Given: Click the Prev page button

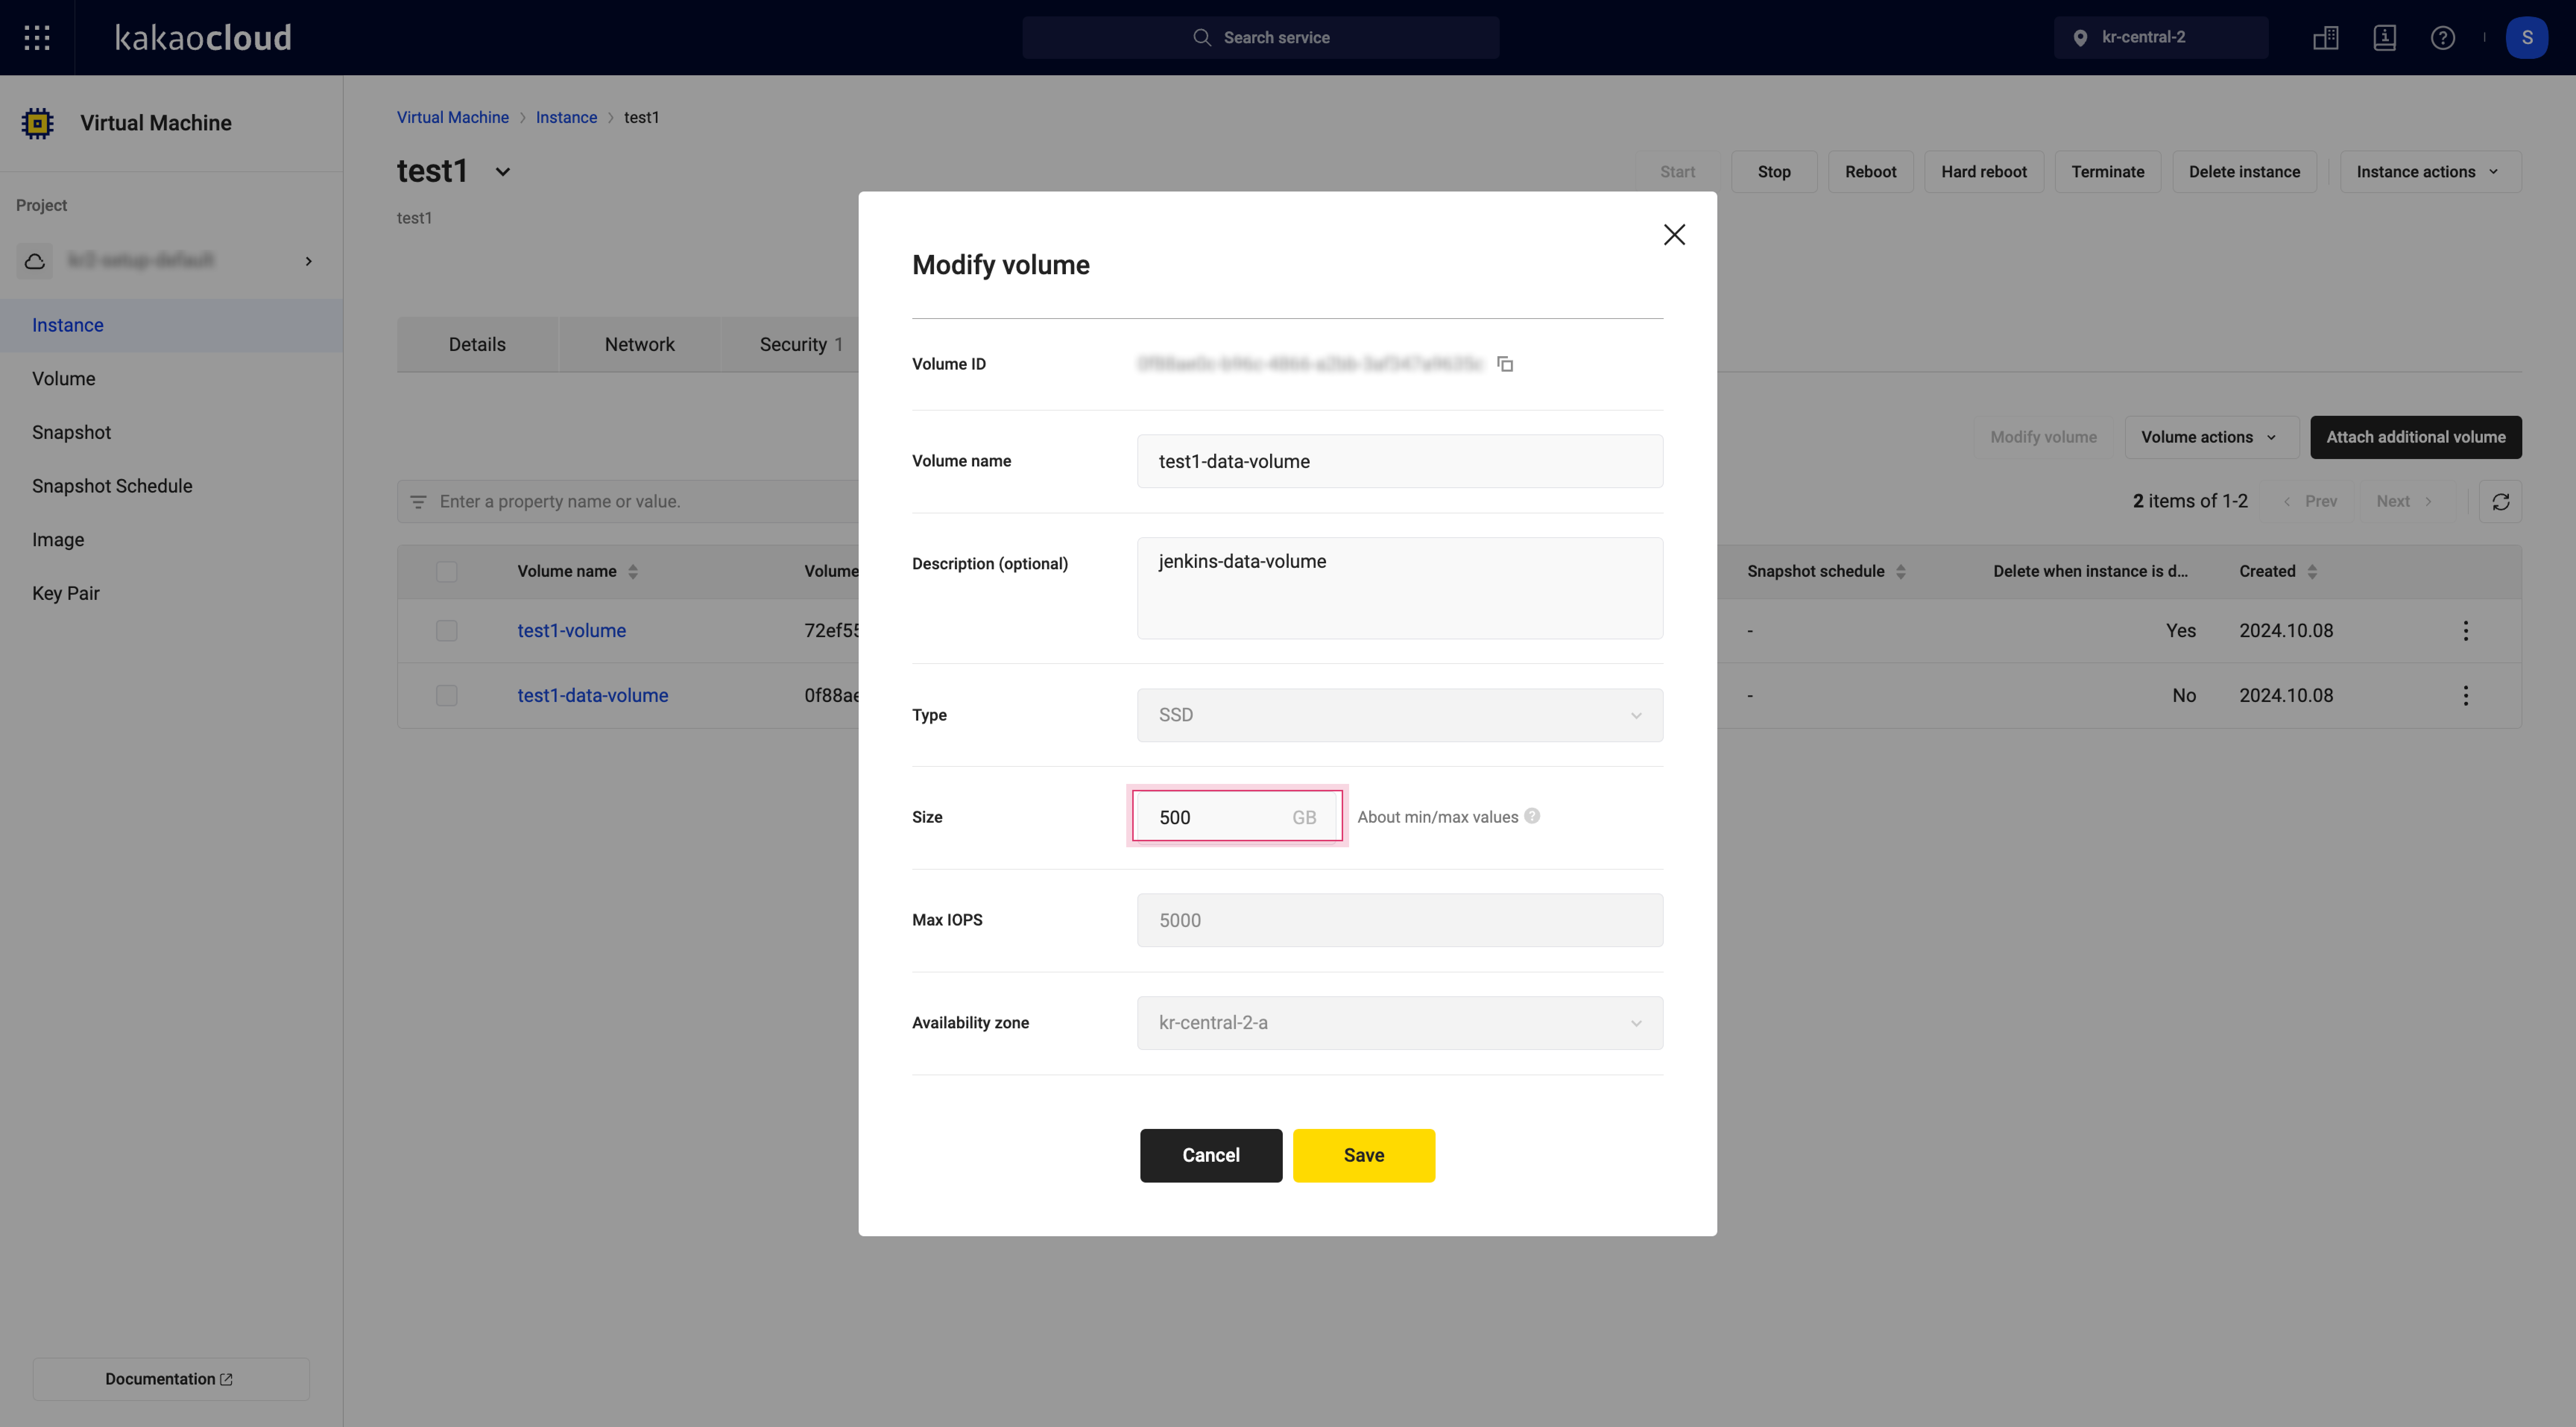Looking at the screenshot, I should tap(2310, 502).
